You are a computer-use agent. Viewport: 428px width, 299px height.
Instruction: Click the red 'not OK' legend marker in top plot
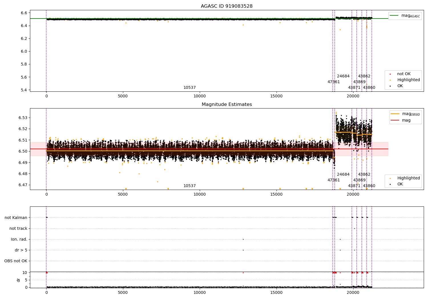pyautogui.click(x=390, y=74)
